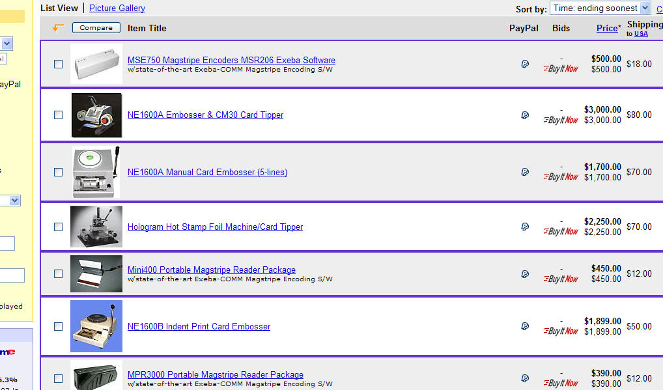The height and width of the screenshot is (390, 663).
Task: Sort listings by the Price column header
Action: [x=607, y=28]
